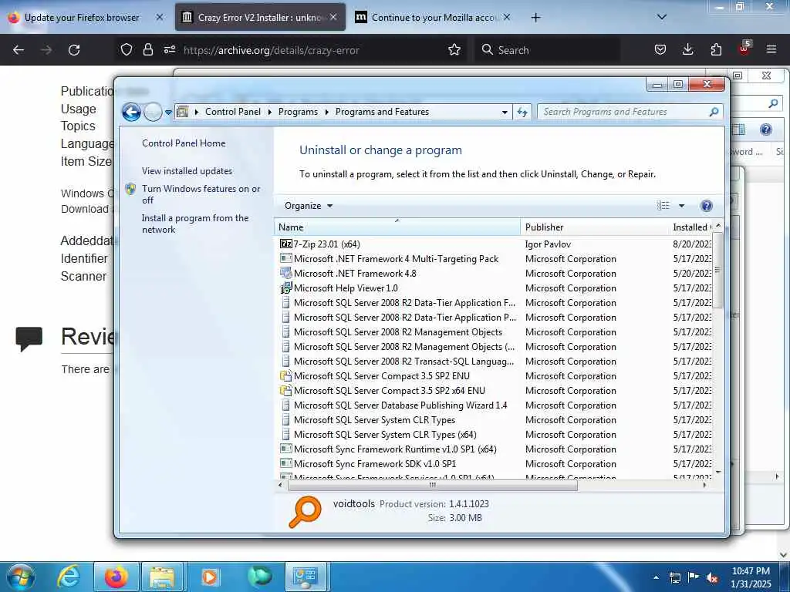This screenshot has width=790, height=592.
Task: Expand the arrow after Programs breadcrumb
Action: point(326,113)
